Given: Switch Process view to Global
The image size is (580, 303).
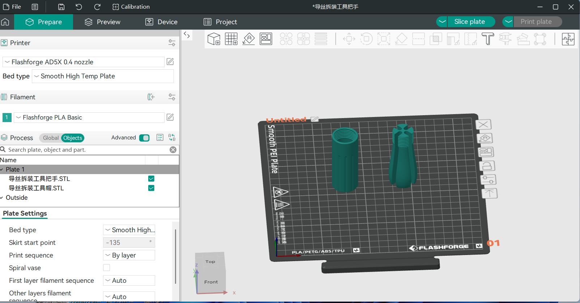Looking at the screenshot, I should (51, 138).
